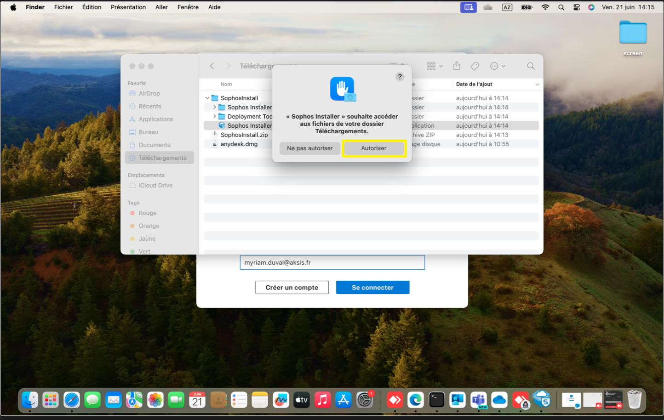Image resolution: width=664 pixels, height=420 pixels.
Task: Open the Finder more-actions ellipsis menu
Action: [x=498, y=66]
